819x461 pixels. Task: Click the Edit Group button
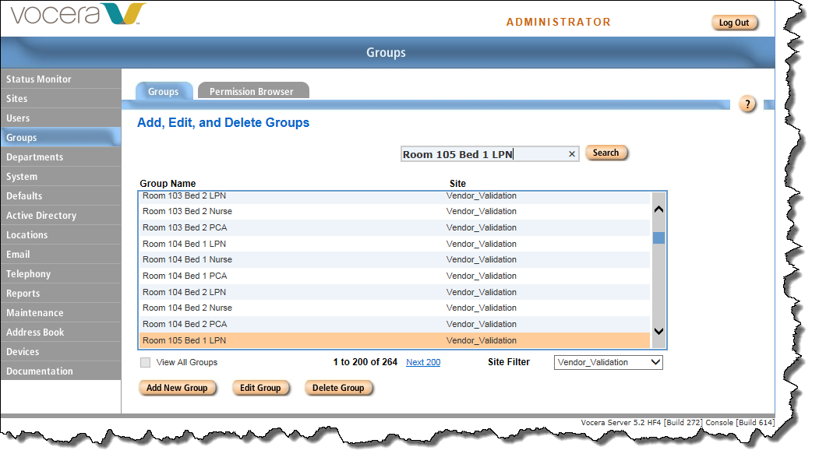pos(260,388)
